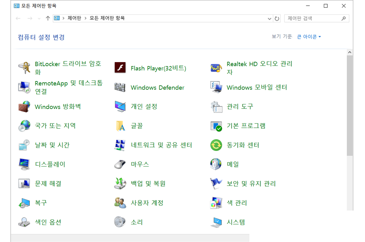Open 네트워크 및 공유 센터 icon

tap(120, 145)
